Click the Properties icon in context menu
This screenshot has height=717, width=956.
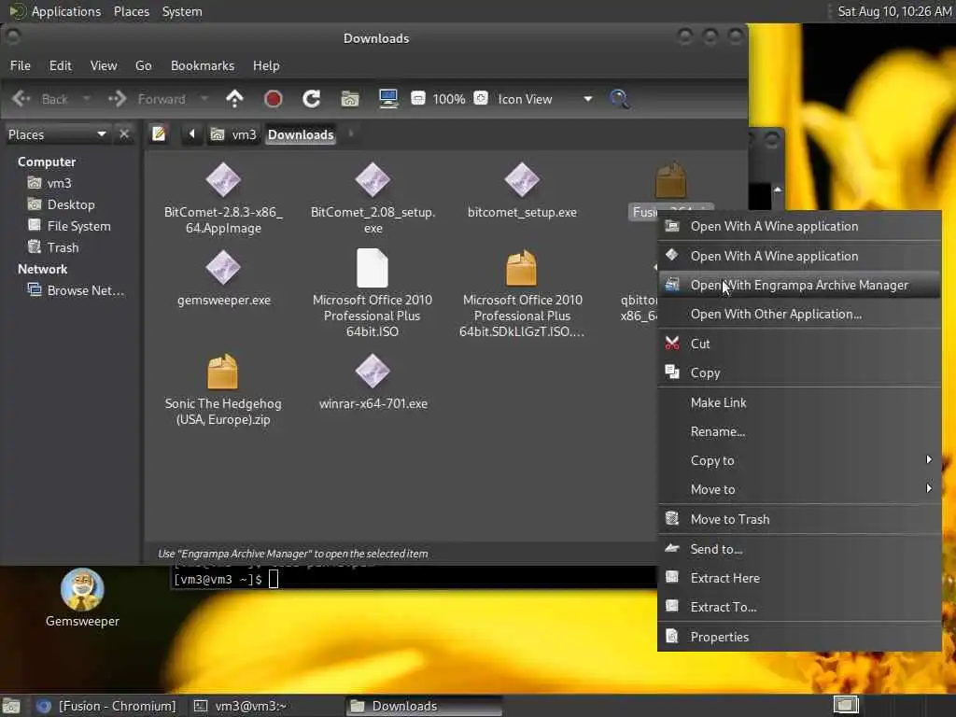point(672,637)
